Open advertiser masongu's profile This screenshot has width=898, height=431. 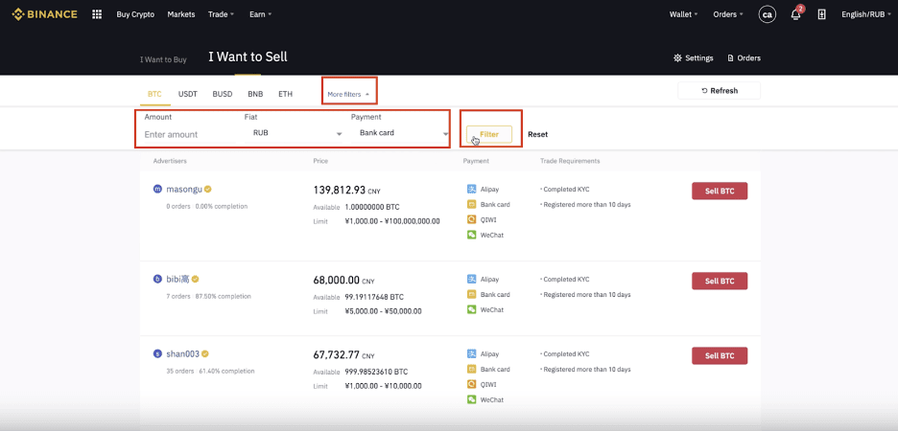point(184,189)
